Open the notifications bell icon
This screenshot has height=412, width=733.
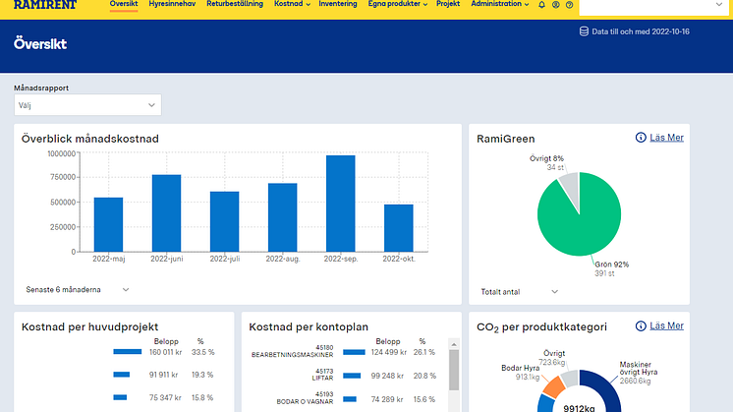pyautogui.click(x=541, y=5)
